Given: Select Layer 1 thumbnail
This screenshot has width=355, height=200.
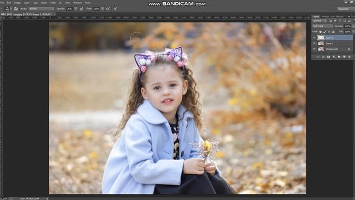Looking at the screenshot, I should coord(321,43).
